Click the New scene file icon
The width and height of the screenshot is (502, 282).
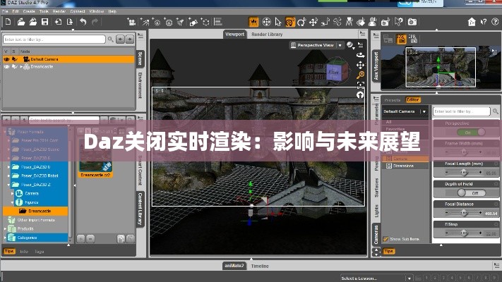click(x=8, y=23)
